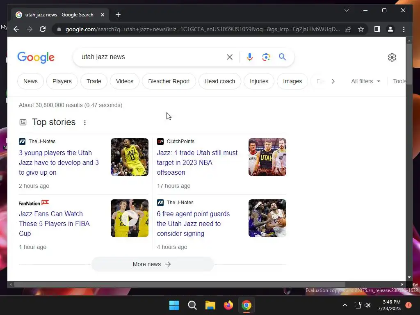Open network status tray icon
Image resolution: width=420 pixels, height=315 pixels.
click(358, 305)
